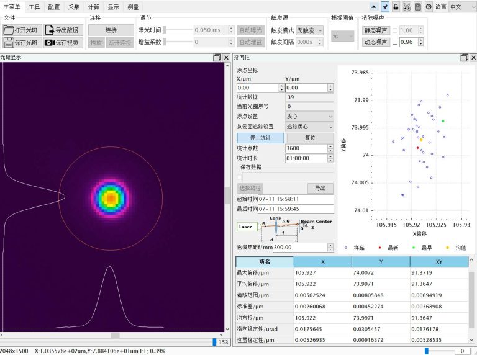Click the padlock icon in top toolbar
The height and width of the screenshot is (355, 477).
tap(396, 7)
